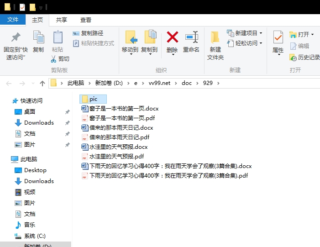320x247 pixels.
Task: Select 窗子是一本书的第一页.docx
Action: click(x=120, y=109)
